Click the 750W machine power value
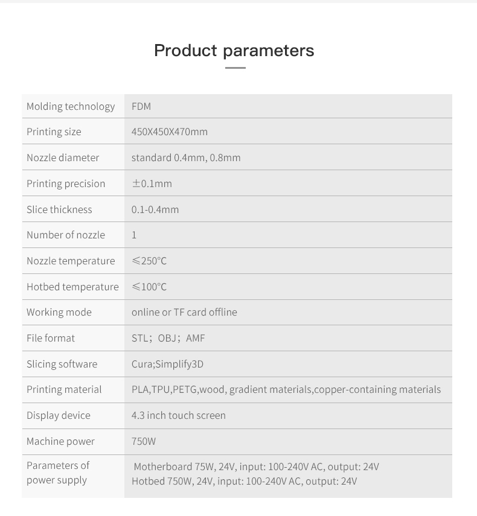This screenshot has width=477, height=516. coord(144,441)
